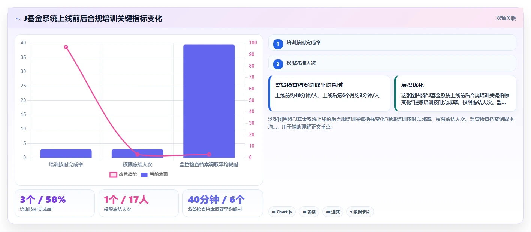The image size is (531, 232).
Task: Click the 表格 tag chip
Action: (x=309, y=212)
